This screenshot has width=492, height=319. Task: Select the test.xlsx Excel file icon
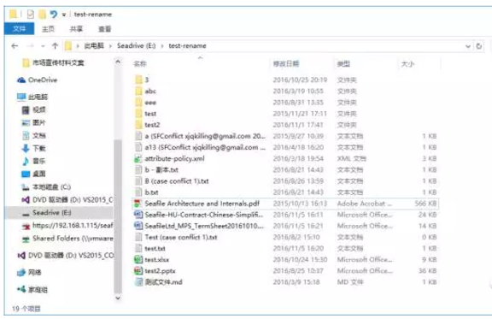pos(138,260)
